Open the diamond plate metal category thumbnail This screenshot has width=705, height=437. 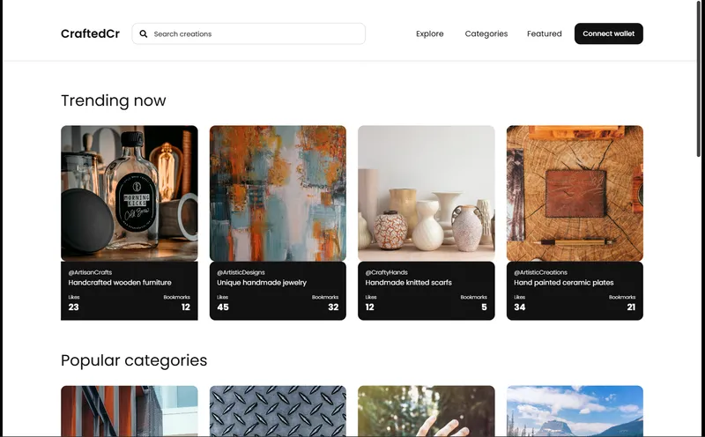[x=278, y=411]
